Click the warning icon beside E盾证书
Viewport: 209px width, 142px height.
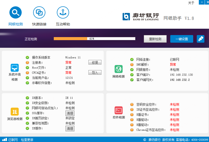click(x=132, y=115)
